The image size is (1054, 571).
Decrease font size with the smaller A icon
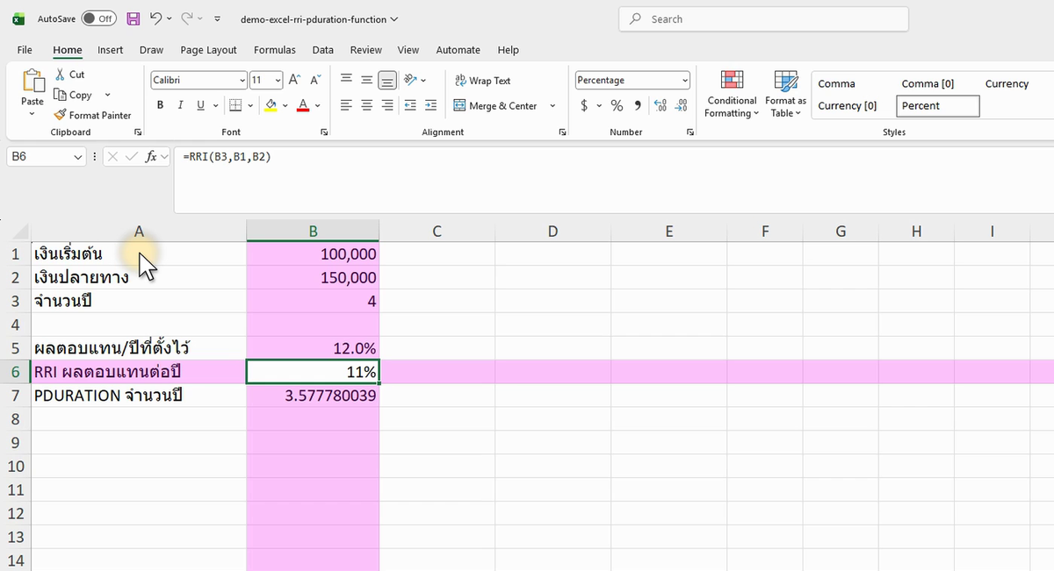[315, 80]
